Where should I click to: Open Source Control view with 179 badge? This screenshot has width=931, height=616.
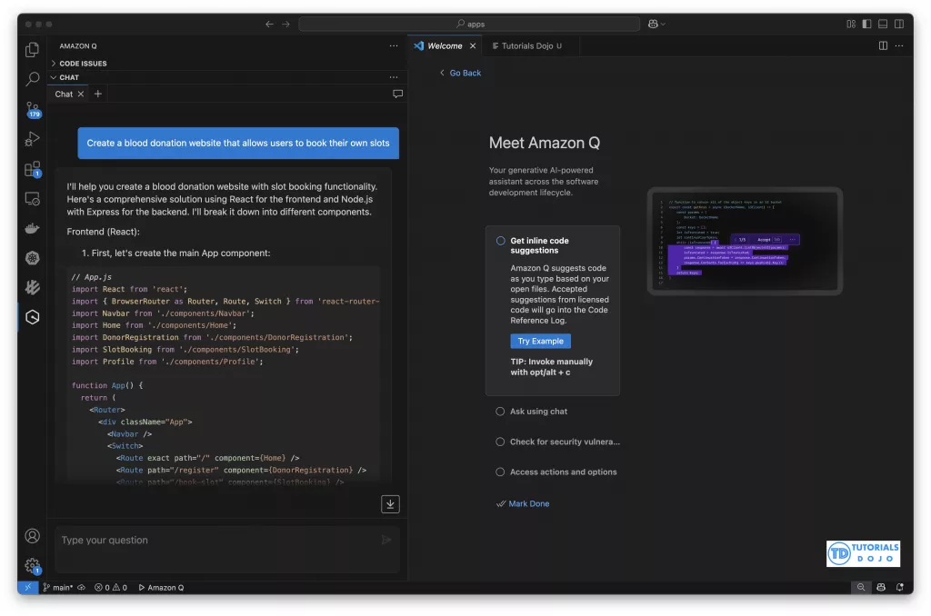tap(33, 109)
